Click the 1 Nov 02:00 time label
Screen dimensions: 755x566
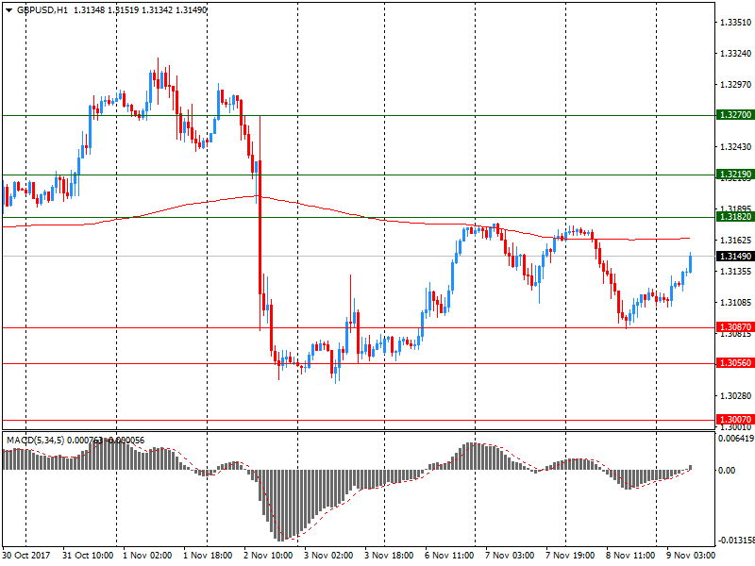click(x=147, y=556)
